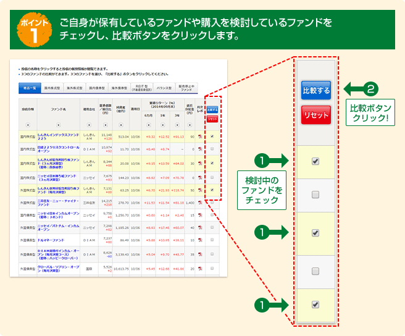Open sort dropdown under 運用会社 column
The height and width of the screenshot is (336, 405).
89,124
